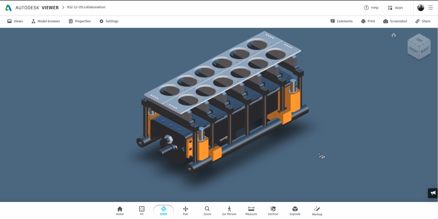Select the Zoom tool

[207, 211]
